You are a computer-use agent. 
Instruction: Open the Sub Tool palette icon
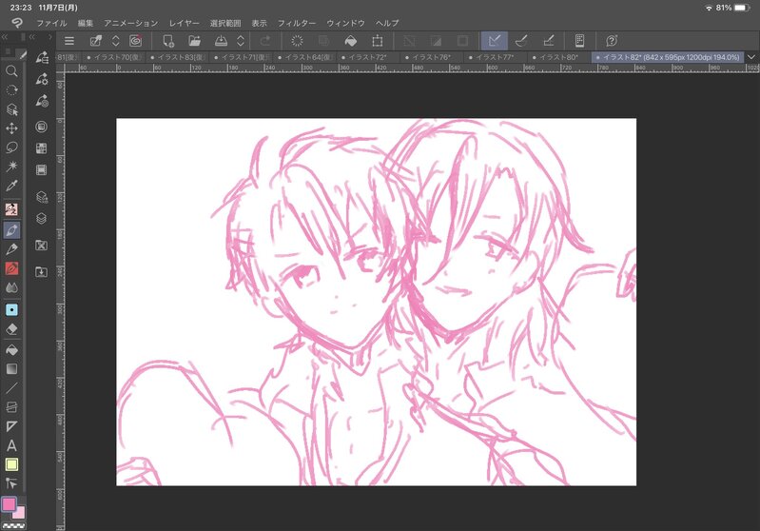pos(42,58)
